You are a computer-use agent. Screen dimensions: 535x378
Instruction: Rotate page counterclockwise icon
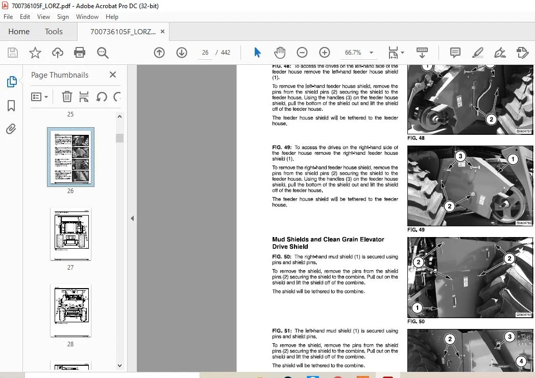[102, 97]
